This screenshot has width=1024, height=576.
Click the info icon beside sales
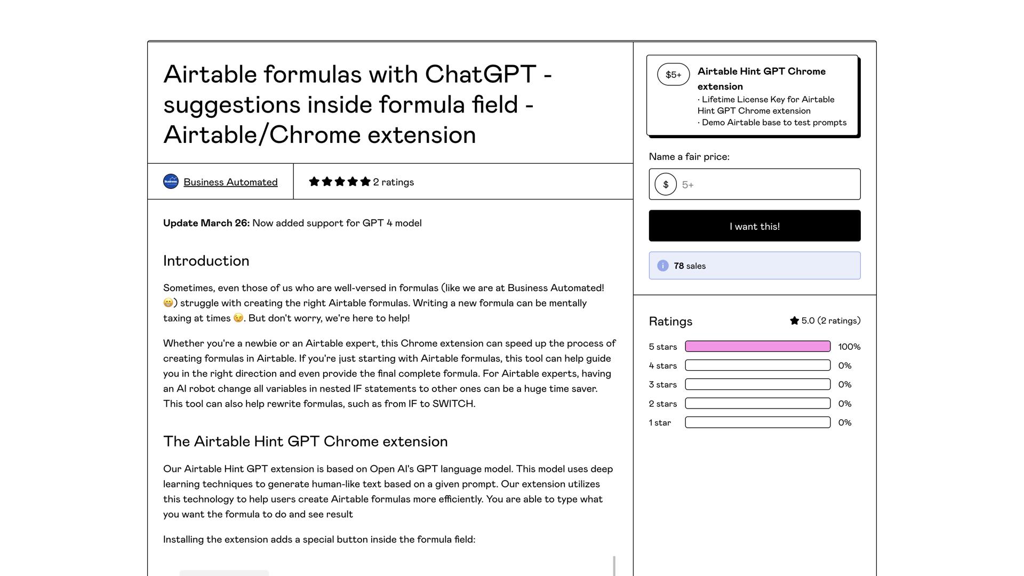[x=662, y=266]
